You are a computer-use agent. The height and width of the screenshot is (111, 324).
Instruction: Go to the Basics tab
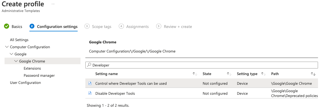(x=17, y=27)
